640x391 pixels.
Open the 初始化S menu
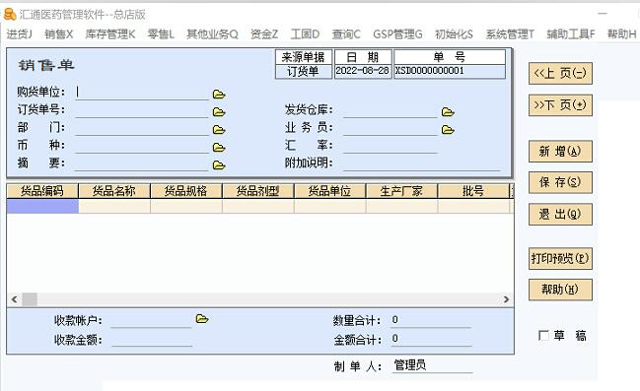(454, 34)
